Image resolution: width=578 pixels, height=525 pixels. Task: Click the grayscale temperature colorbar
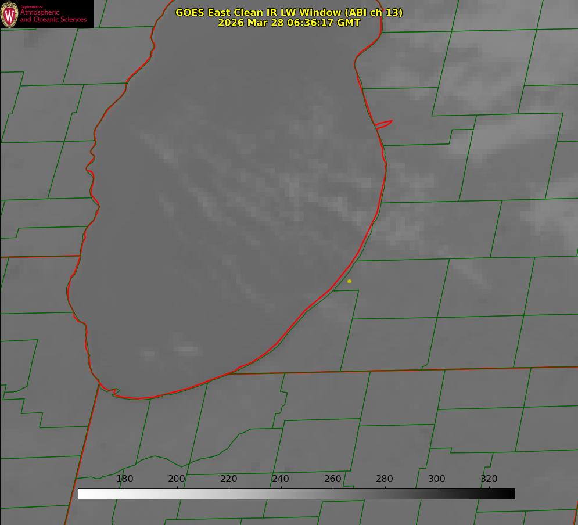[296, 494]
